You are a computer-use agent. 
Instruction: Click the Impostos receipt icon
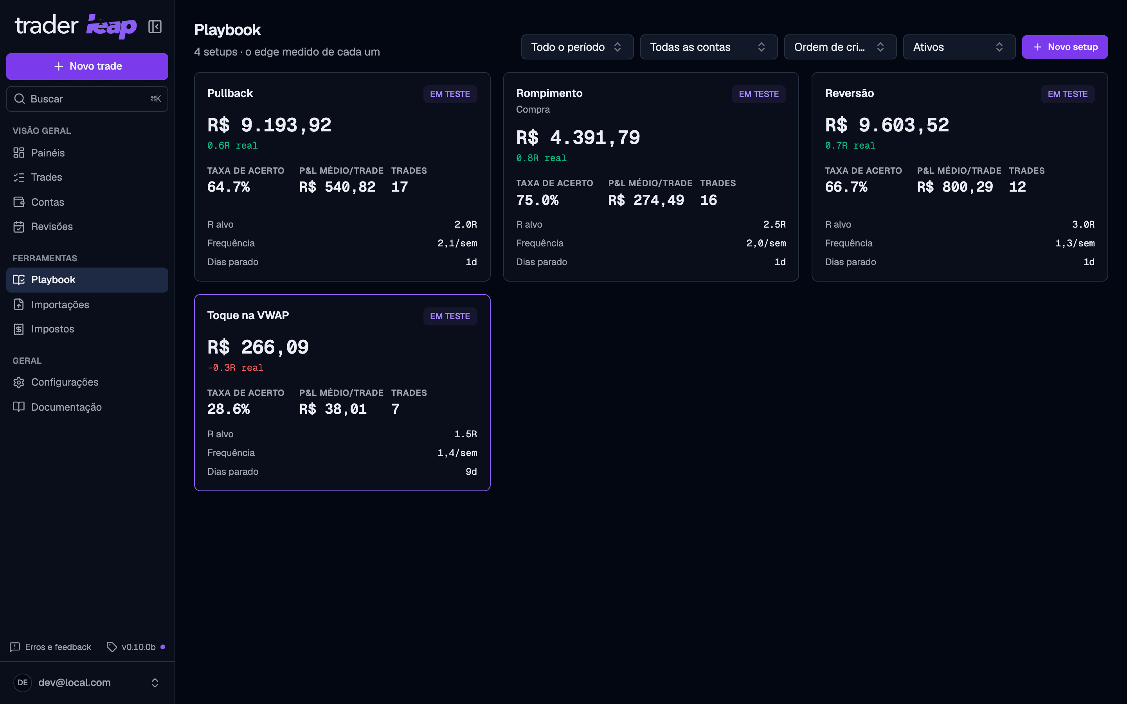coord(19,329)
